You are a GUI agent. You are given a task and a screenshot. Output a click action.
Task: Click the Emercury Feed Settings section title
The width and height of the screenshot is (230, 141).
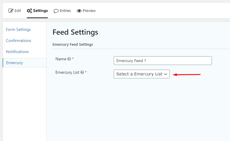(73, 45)
